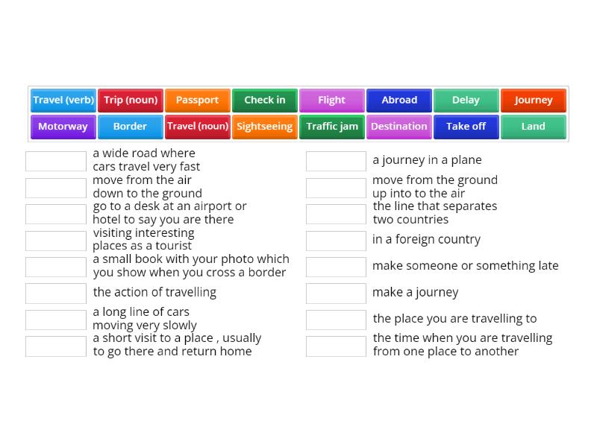Image resolution: width=597 pixels, height=447 pixels.
Task: Pick the Check in tile
Action: (264, 100)
